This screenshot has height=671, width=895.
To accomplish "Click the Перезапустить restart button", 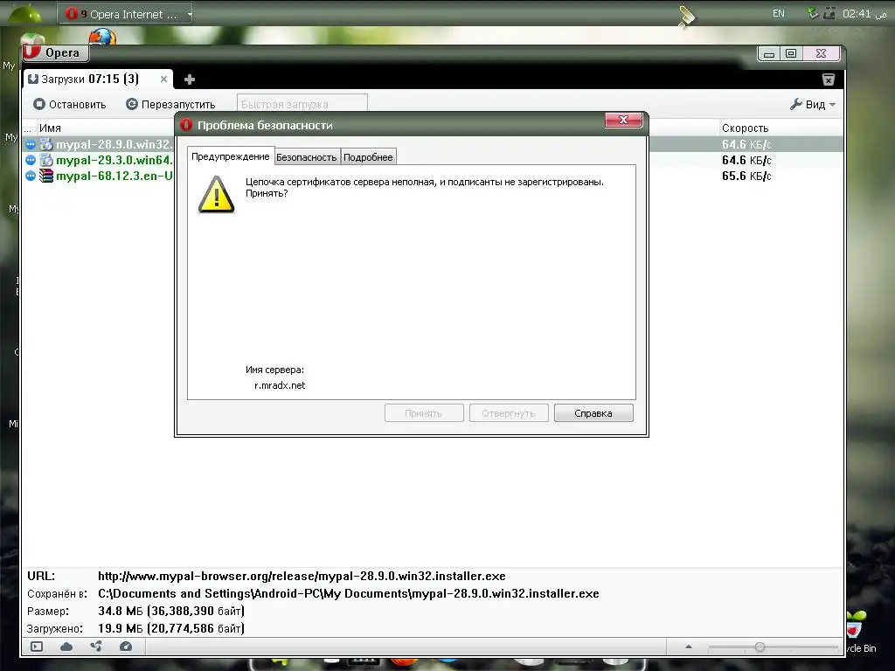I will (x=170, y=105).
